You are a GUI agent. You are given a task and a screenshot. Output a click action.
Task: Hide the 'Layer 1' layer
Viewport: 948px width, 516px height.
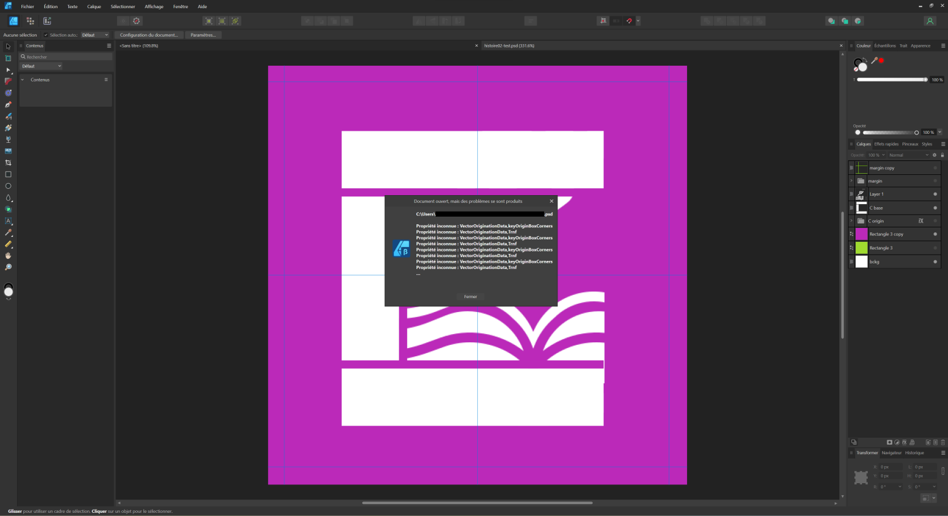[935, 194]
